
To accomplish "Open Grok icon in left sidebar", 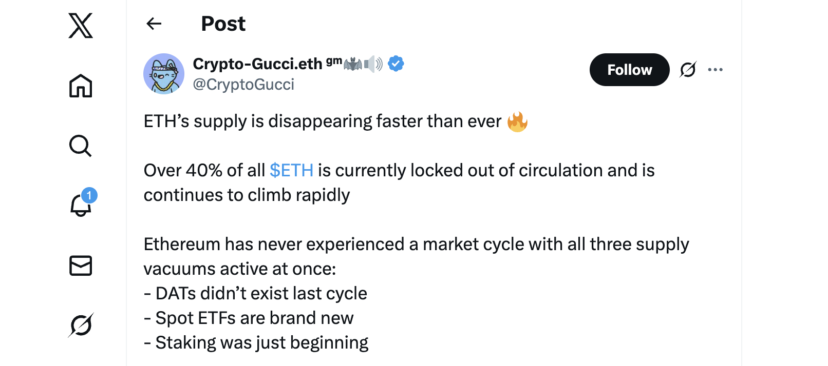I will click(x=81, y=325).
